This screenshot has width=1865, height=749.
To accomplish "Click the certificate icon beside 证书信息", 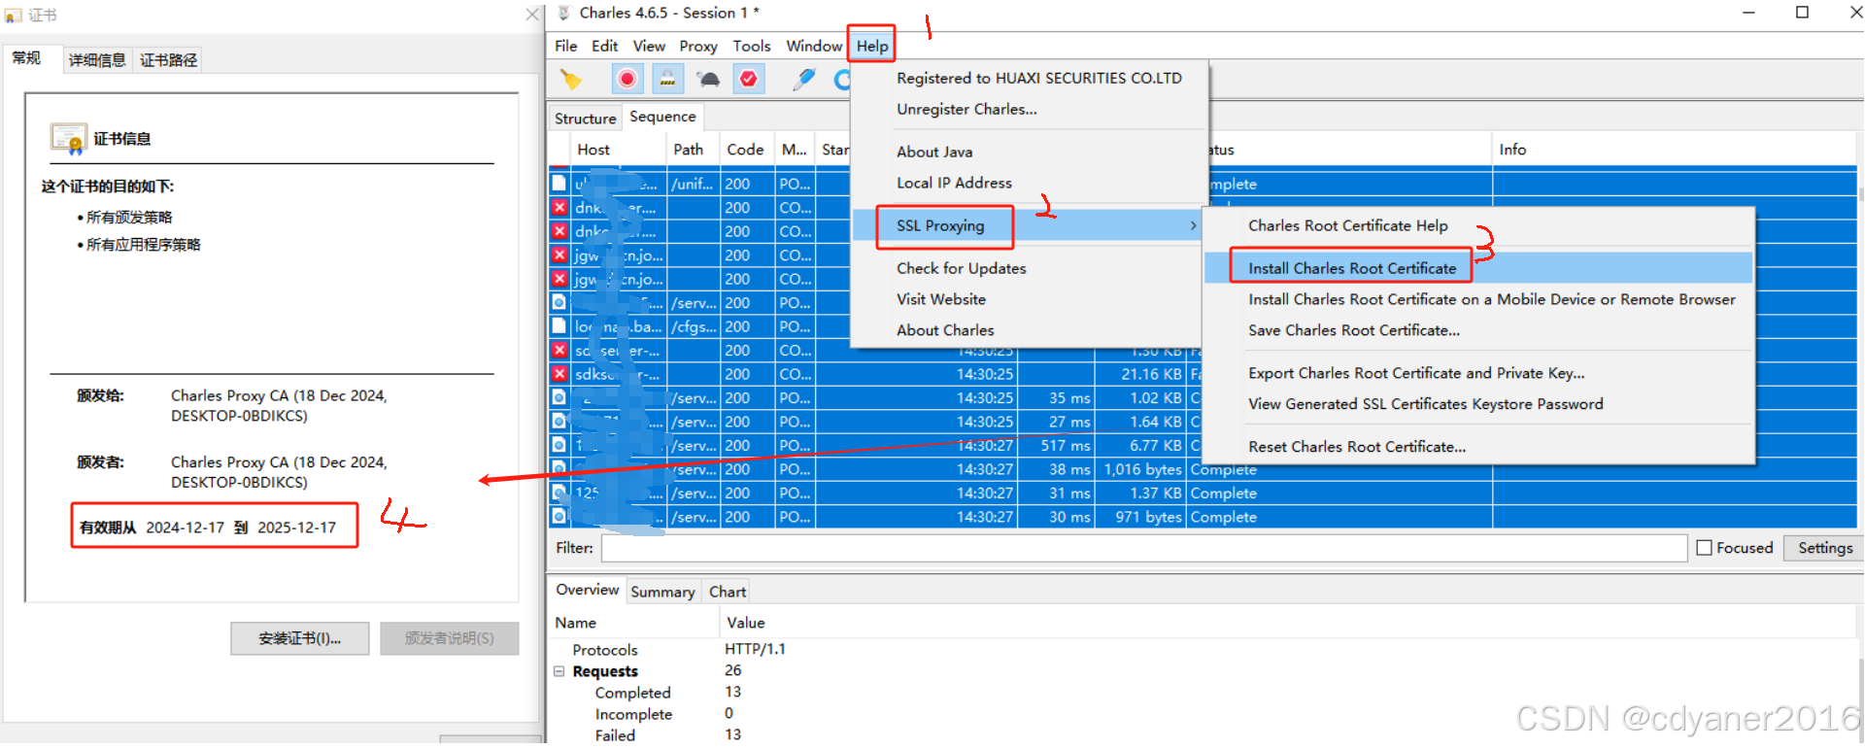I will (69, 139).
